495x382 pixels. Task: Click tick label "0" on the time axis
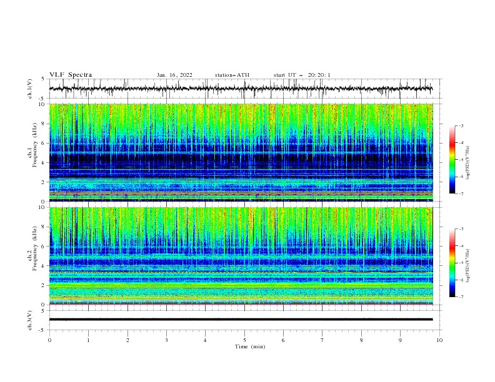coord(49,340)
